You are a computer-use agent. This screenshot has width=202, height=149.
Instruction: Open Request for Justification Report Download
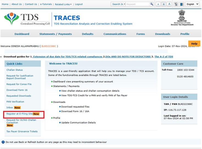20,77
